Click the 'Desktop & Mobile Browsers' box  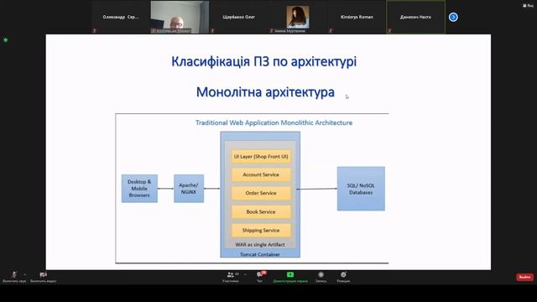[139, 188]
